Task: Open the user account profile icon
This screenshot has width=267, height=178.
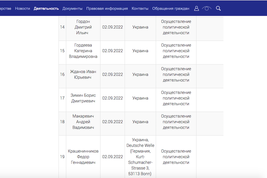Action: 196,9
